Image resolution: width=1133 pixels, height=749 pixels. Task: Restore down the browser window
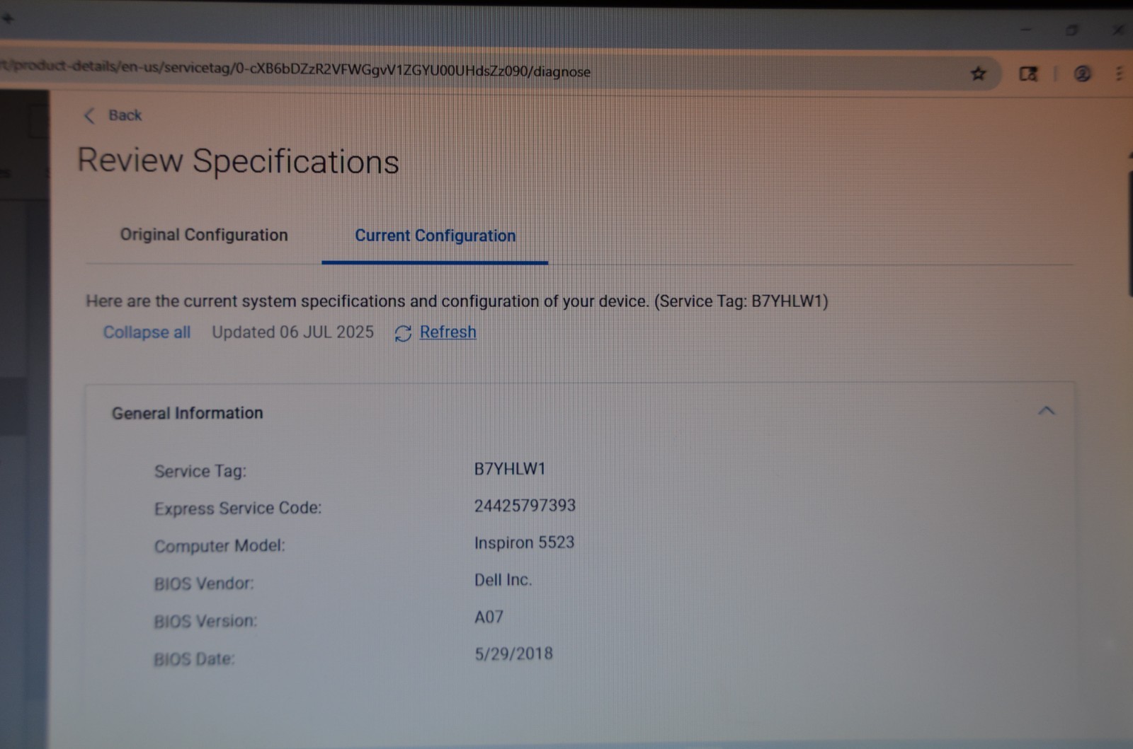point(1072,30)
